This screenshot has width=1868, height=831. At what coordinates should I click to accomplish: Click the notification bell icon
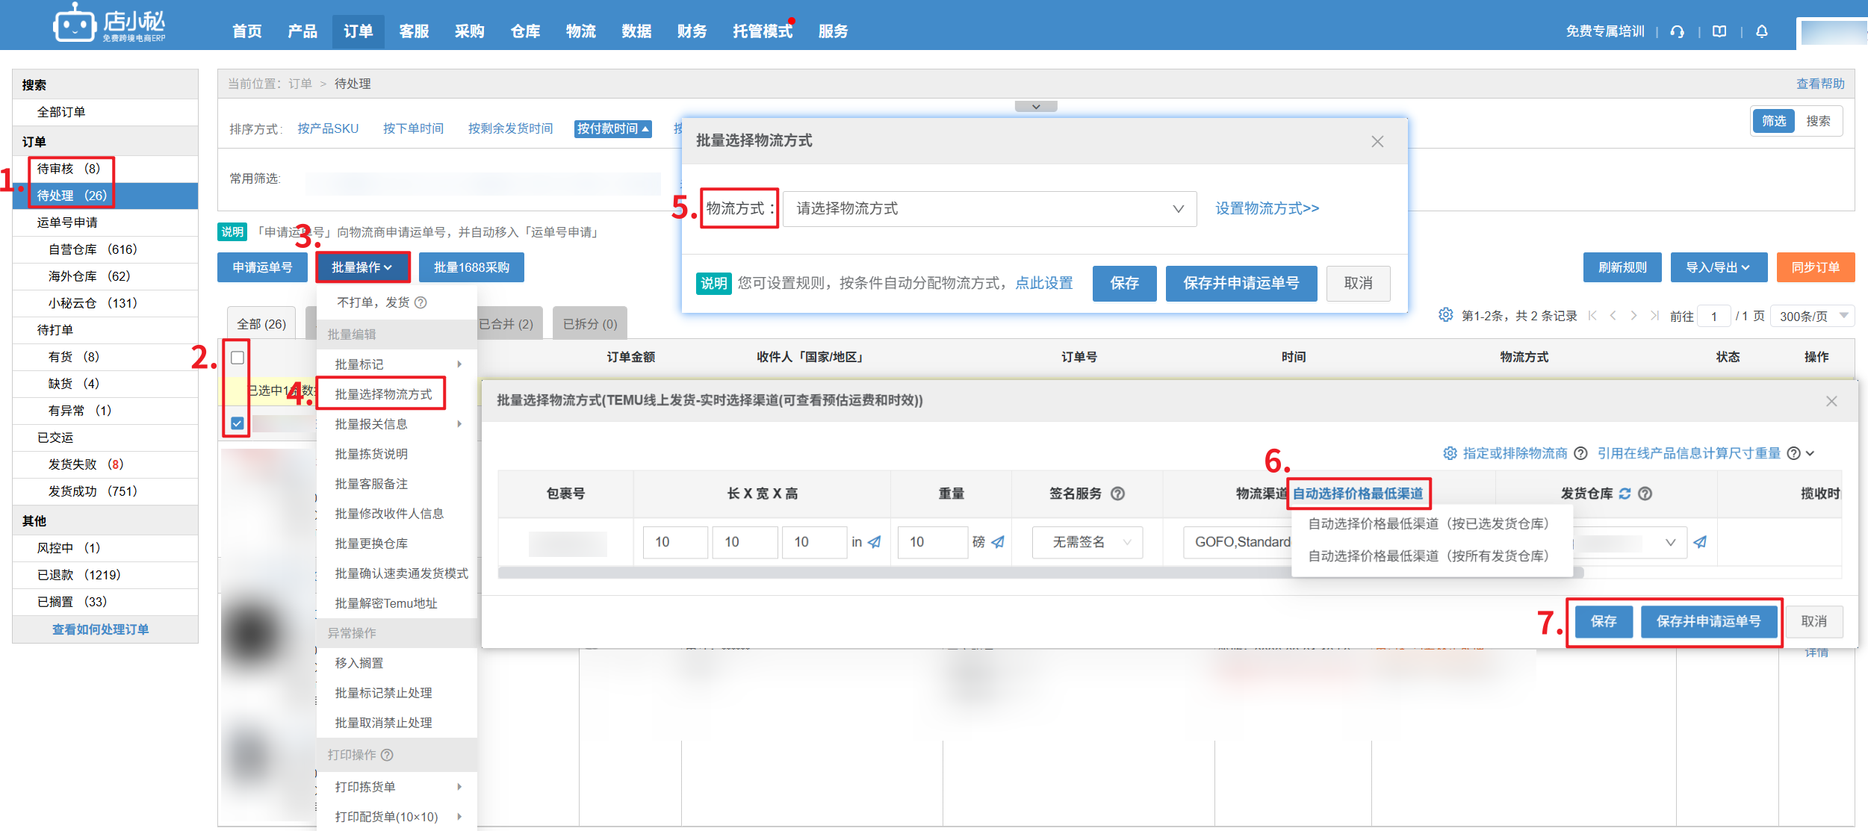pyautogui.click(x=1761, y=31)
